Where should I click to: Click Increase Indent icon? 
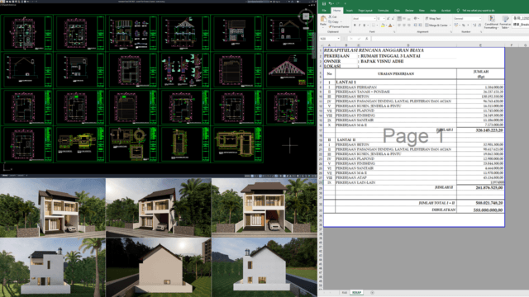point(420,26)
